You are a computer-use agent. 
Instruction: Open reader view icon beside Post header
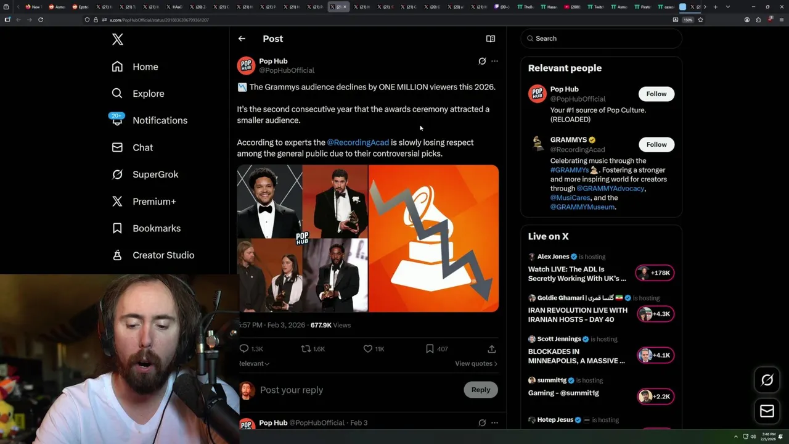[491, 38]
